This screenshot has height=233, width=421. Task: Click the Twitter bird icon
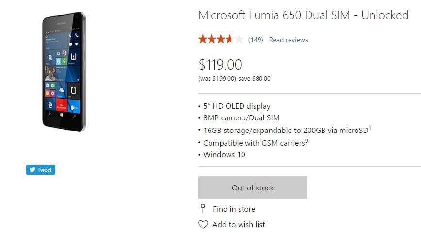click(32, 170)
